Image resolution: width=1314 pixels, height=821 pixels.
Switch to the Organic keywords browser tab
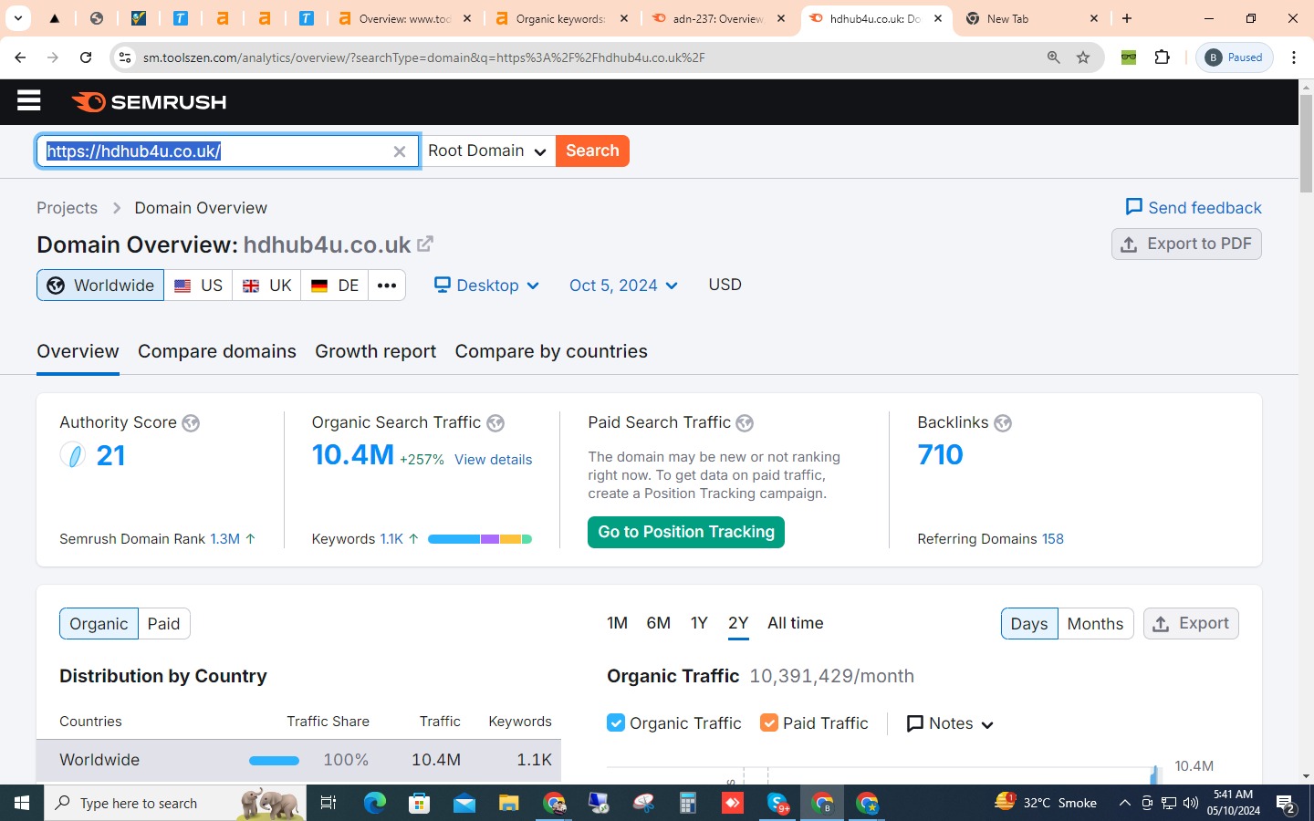[562, 19]
